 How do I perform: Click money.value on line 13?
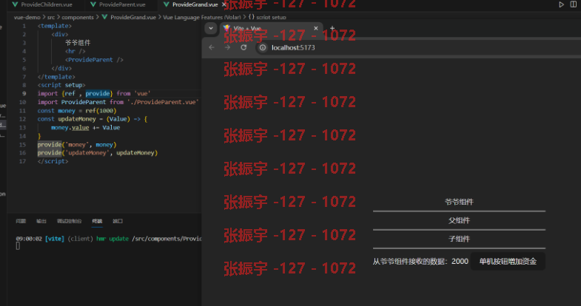coord(70,128)
